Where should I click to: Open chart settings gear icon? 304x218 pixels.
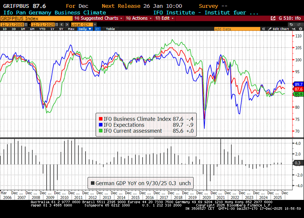(300, 29)
